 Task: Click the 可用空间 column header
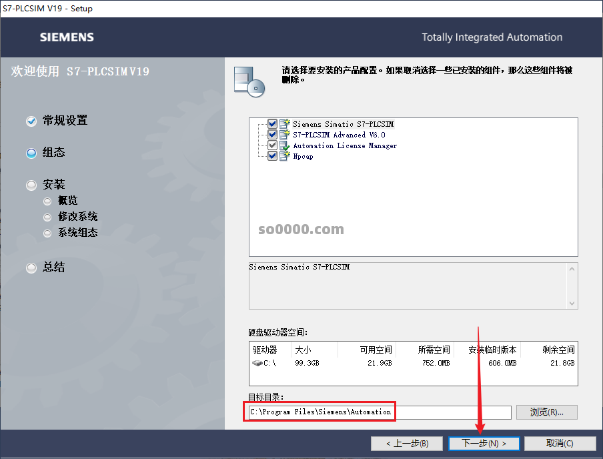(x=367, y=350)
